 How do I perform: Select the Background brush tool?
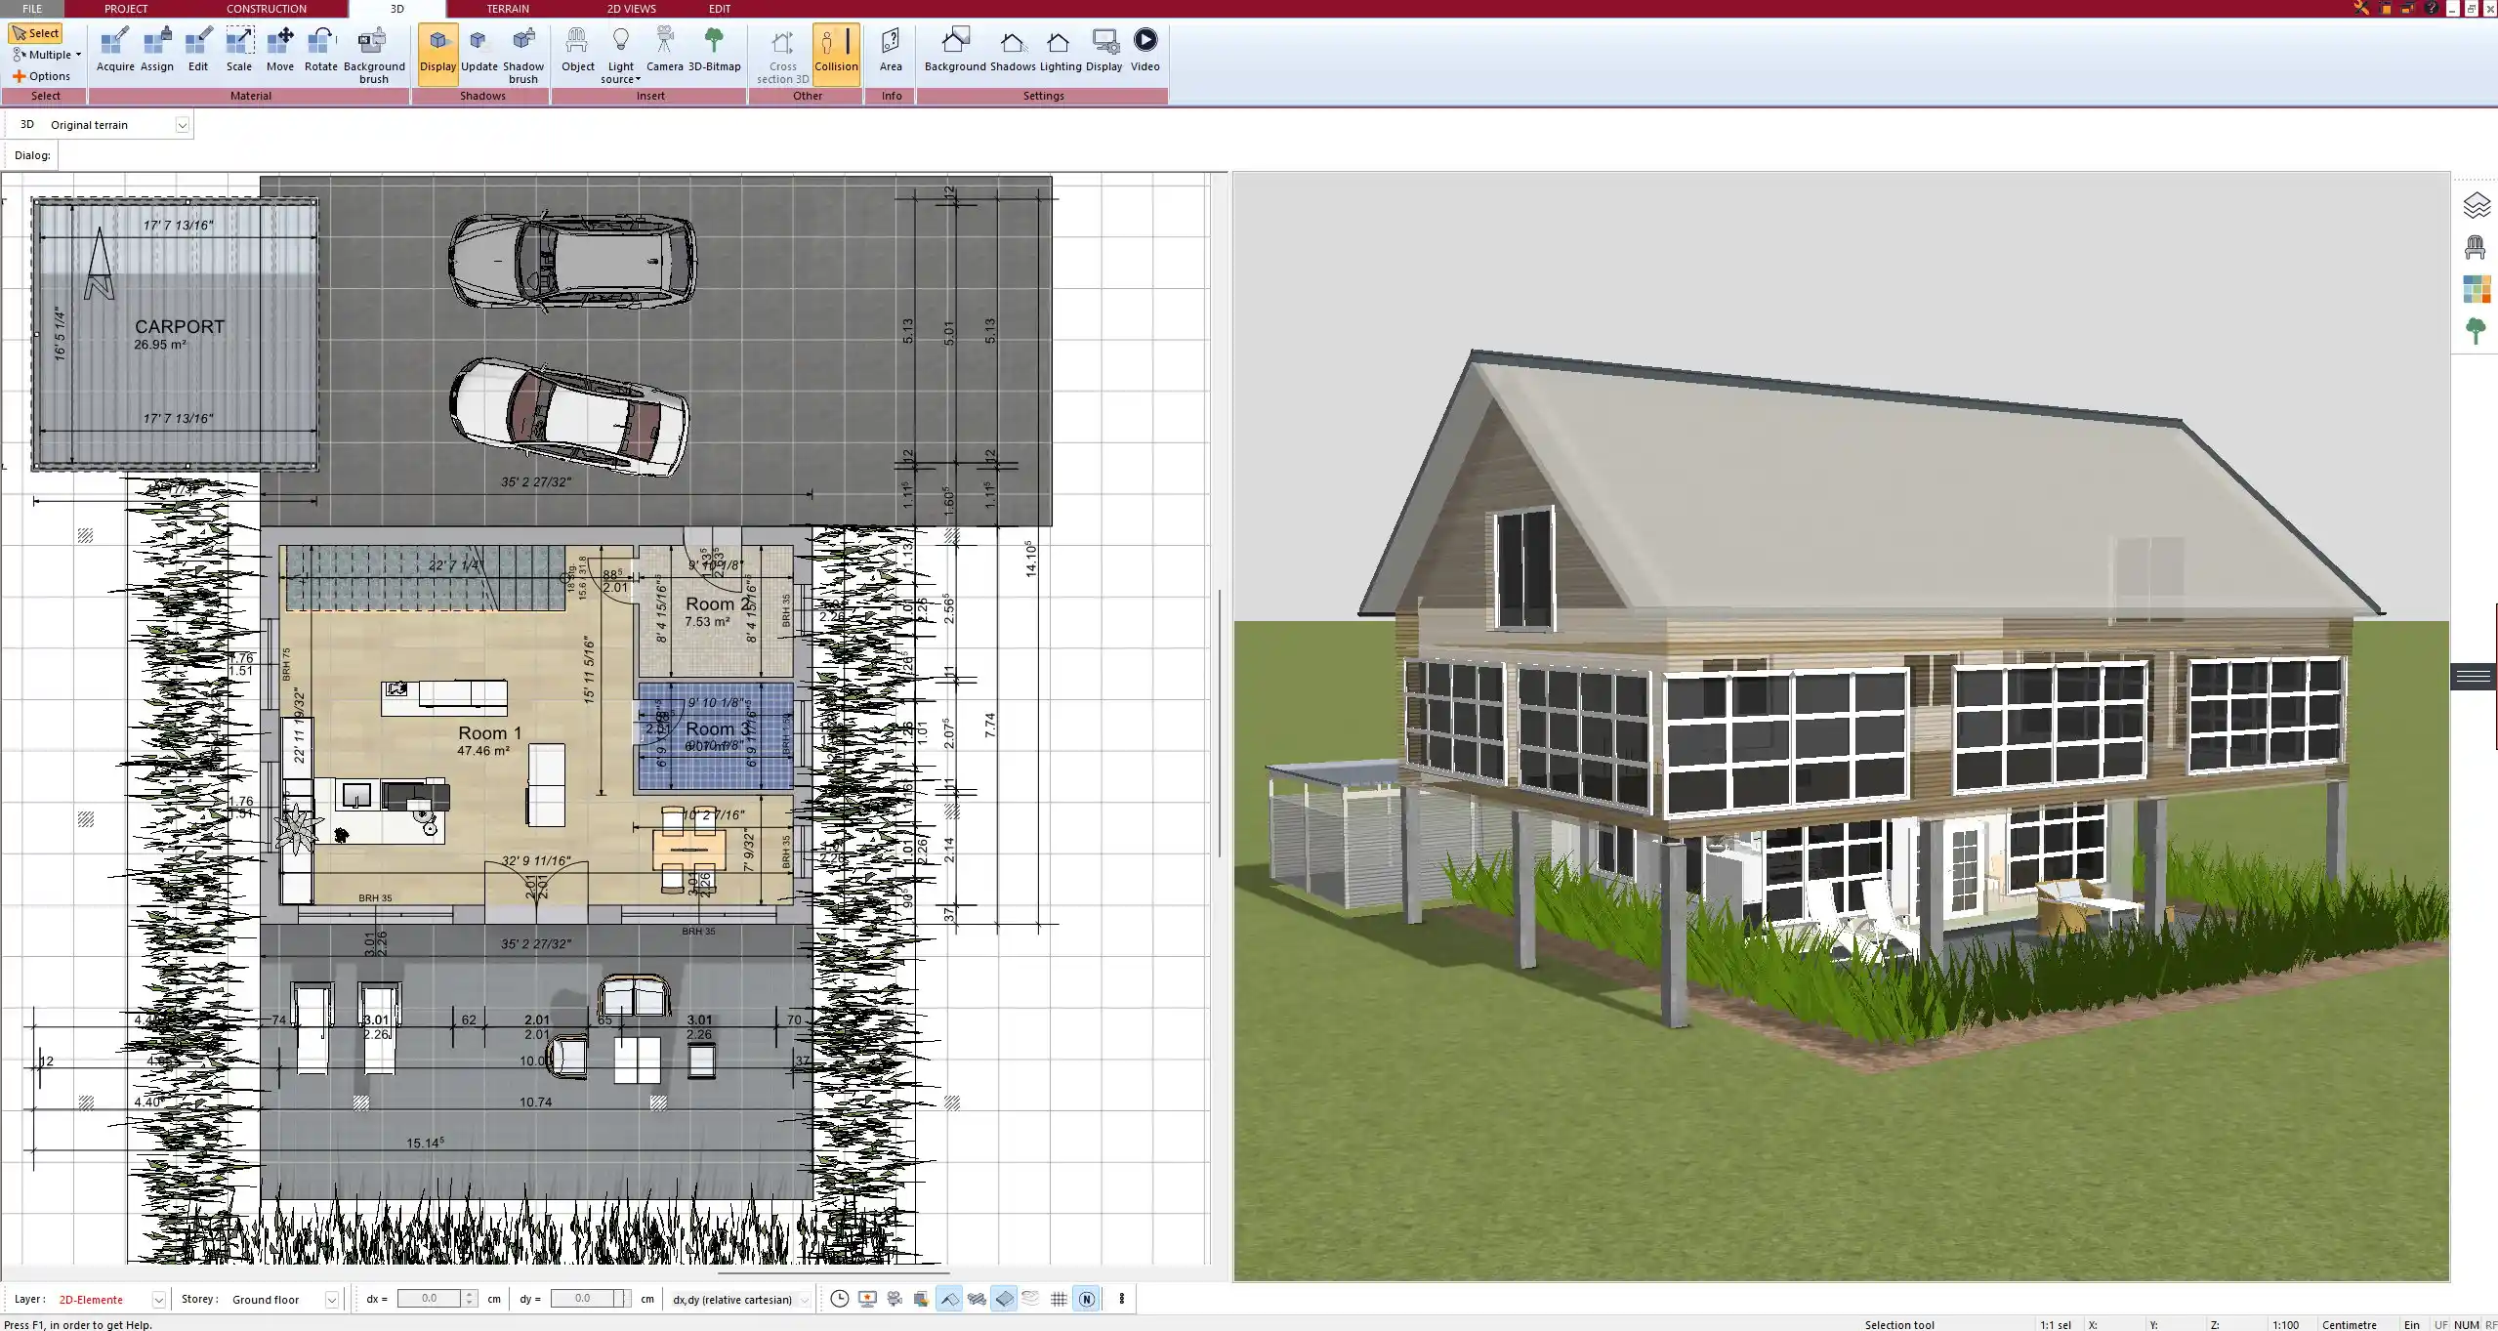374,55
